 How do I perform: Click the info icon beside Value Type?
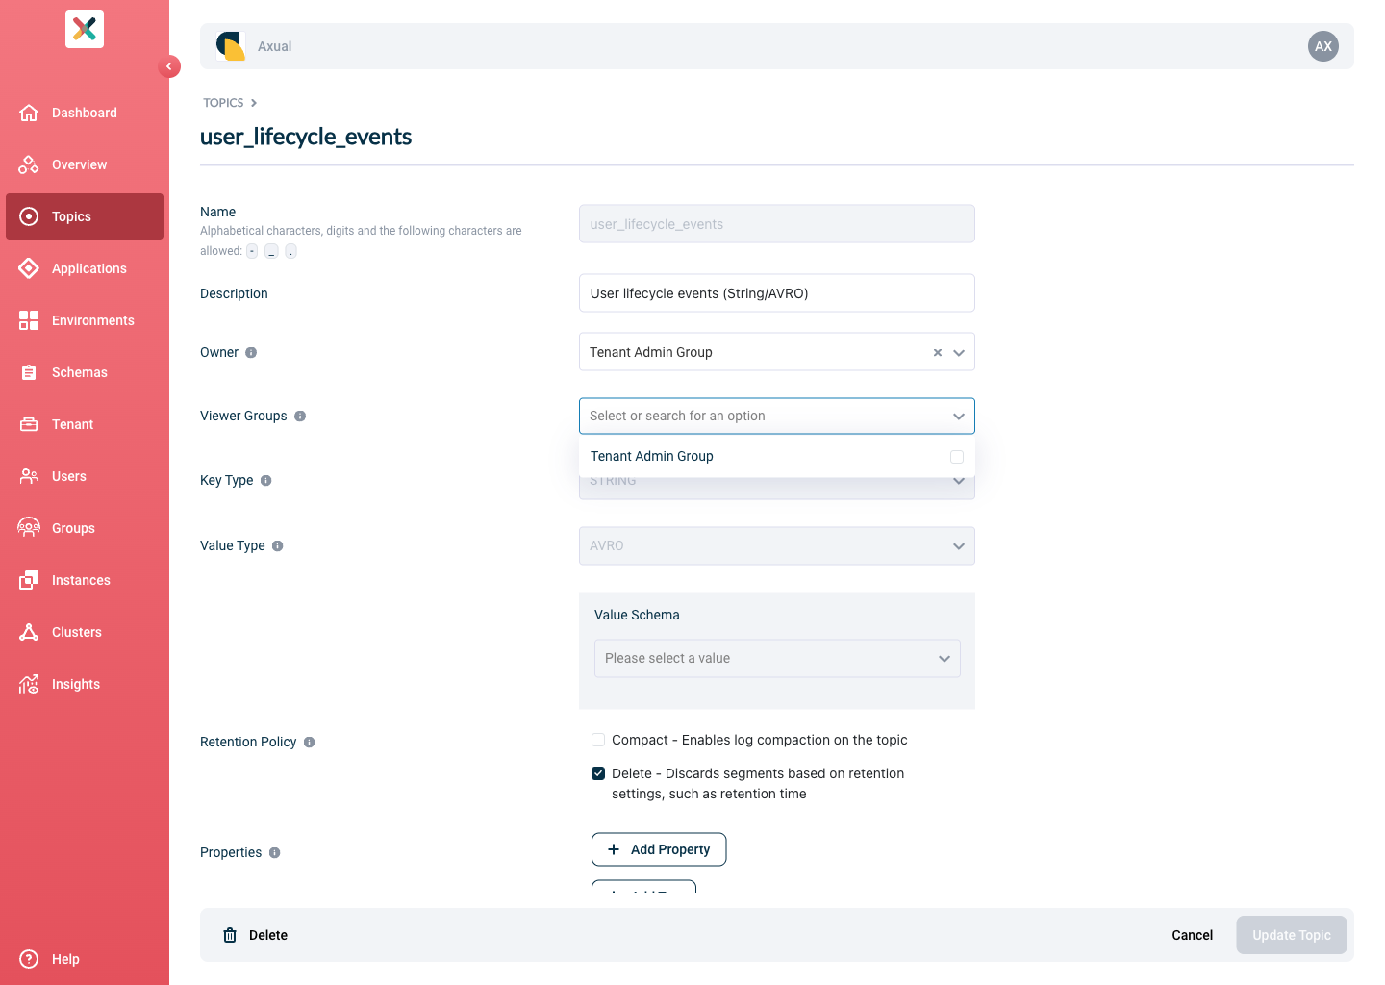(278, 546)
